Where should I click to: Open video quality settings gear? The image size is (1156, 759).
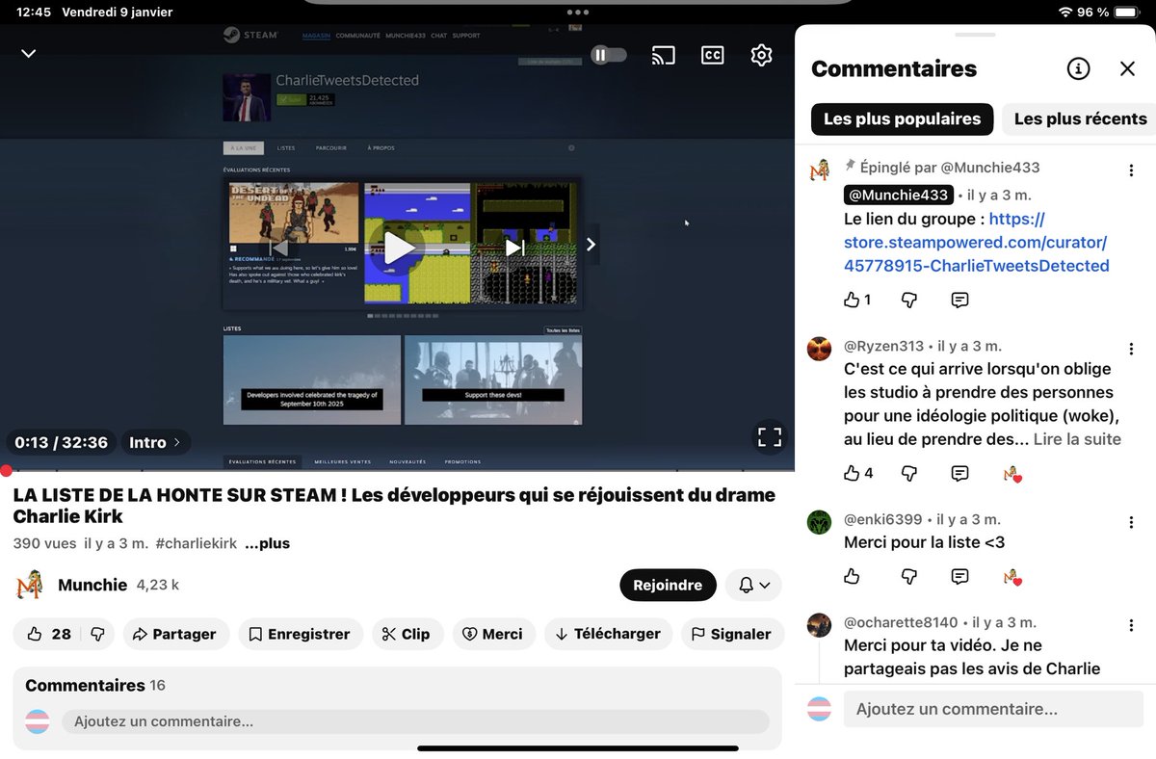[761, 55]
